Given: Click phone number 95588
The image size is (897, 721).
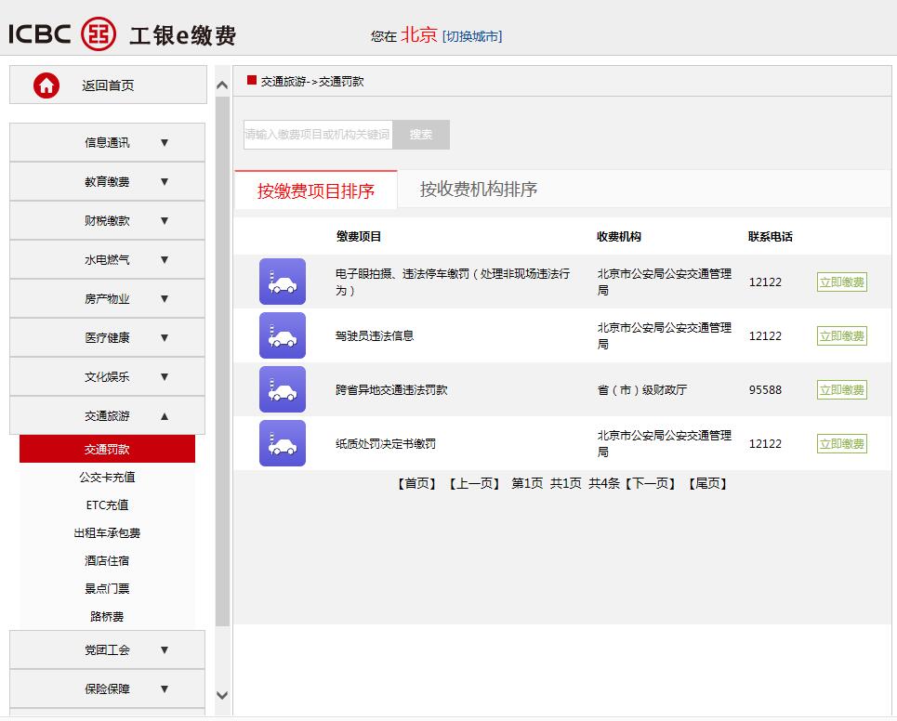Looking at the screenshot, I should point(765,390).
